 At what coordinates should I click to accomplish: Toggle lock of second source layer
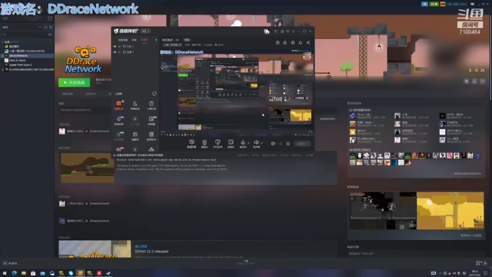pos(119,52)
